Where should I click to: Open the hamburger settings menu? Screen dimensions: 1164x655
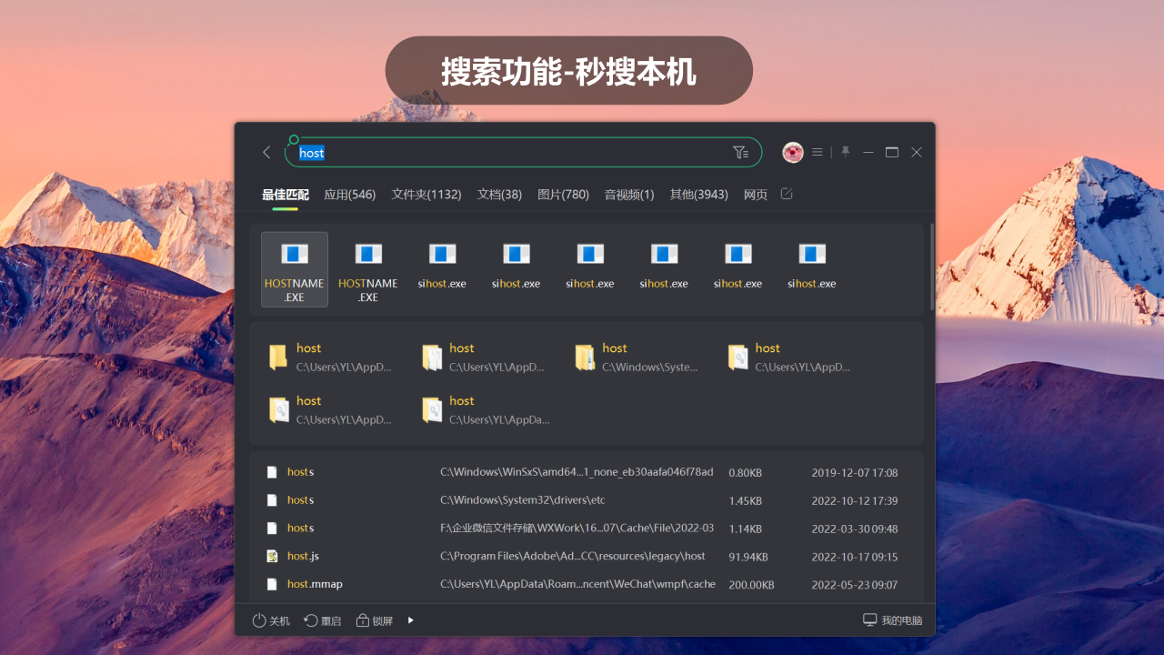pyautogui.click(x=817, y=152)
